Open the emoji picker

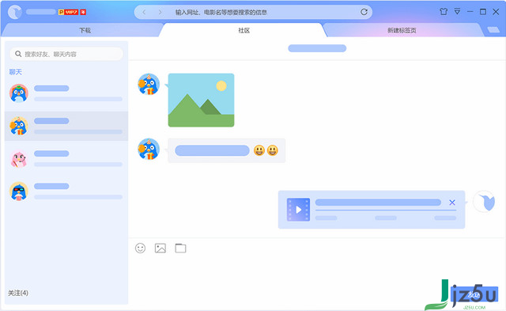point(141,248)
